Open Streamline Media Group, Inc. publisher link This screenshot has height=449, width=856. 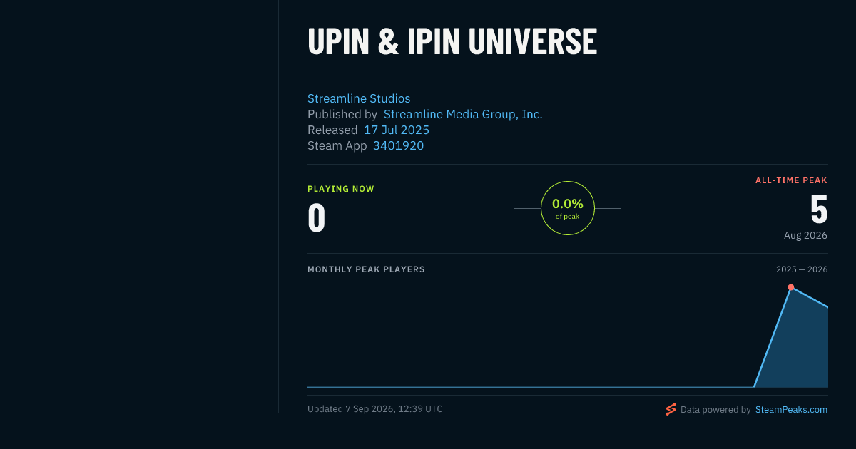pyautogui.click(x=463, y=114)
